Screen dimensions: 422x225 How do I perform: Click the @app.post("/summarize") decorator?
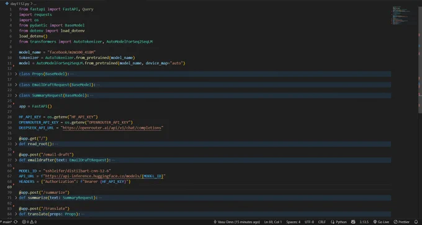44,192
